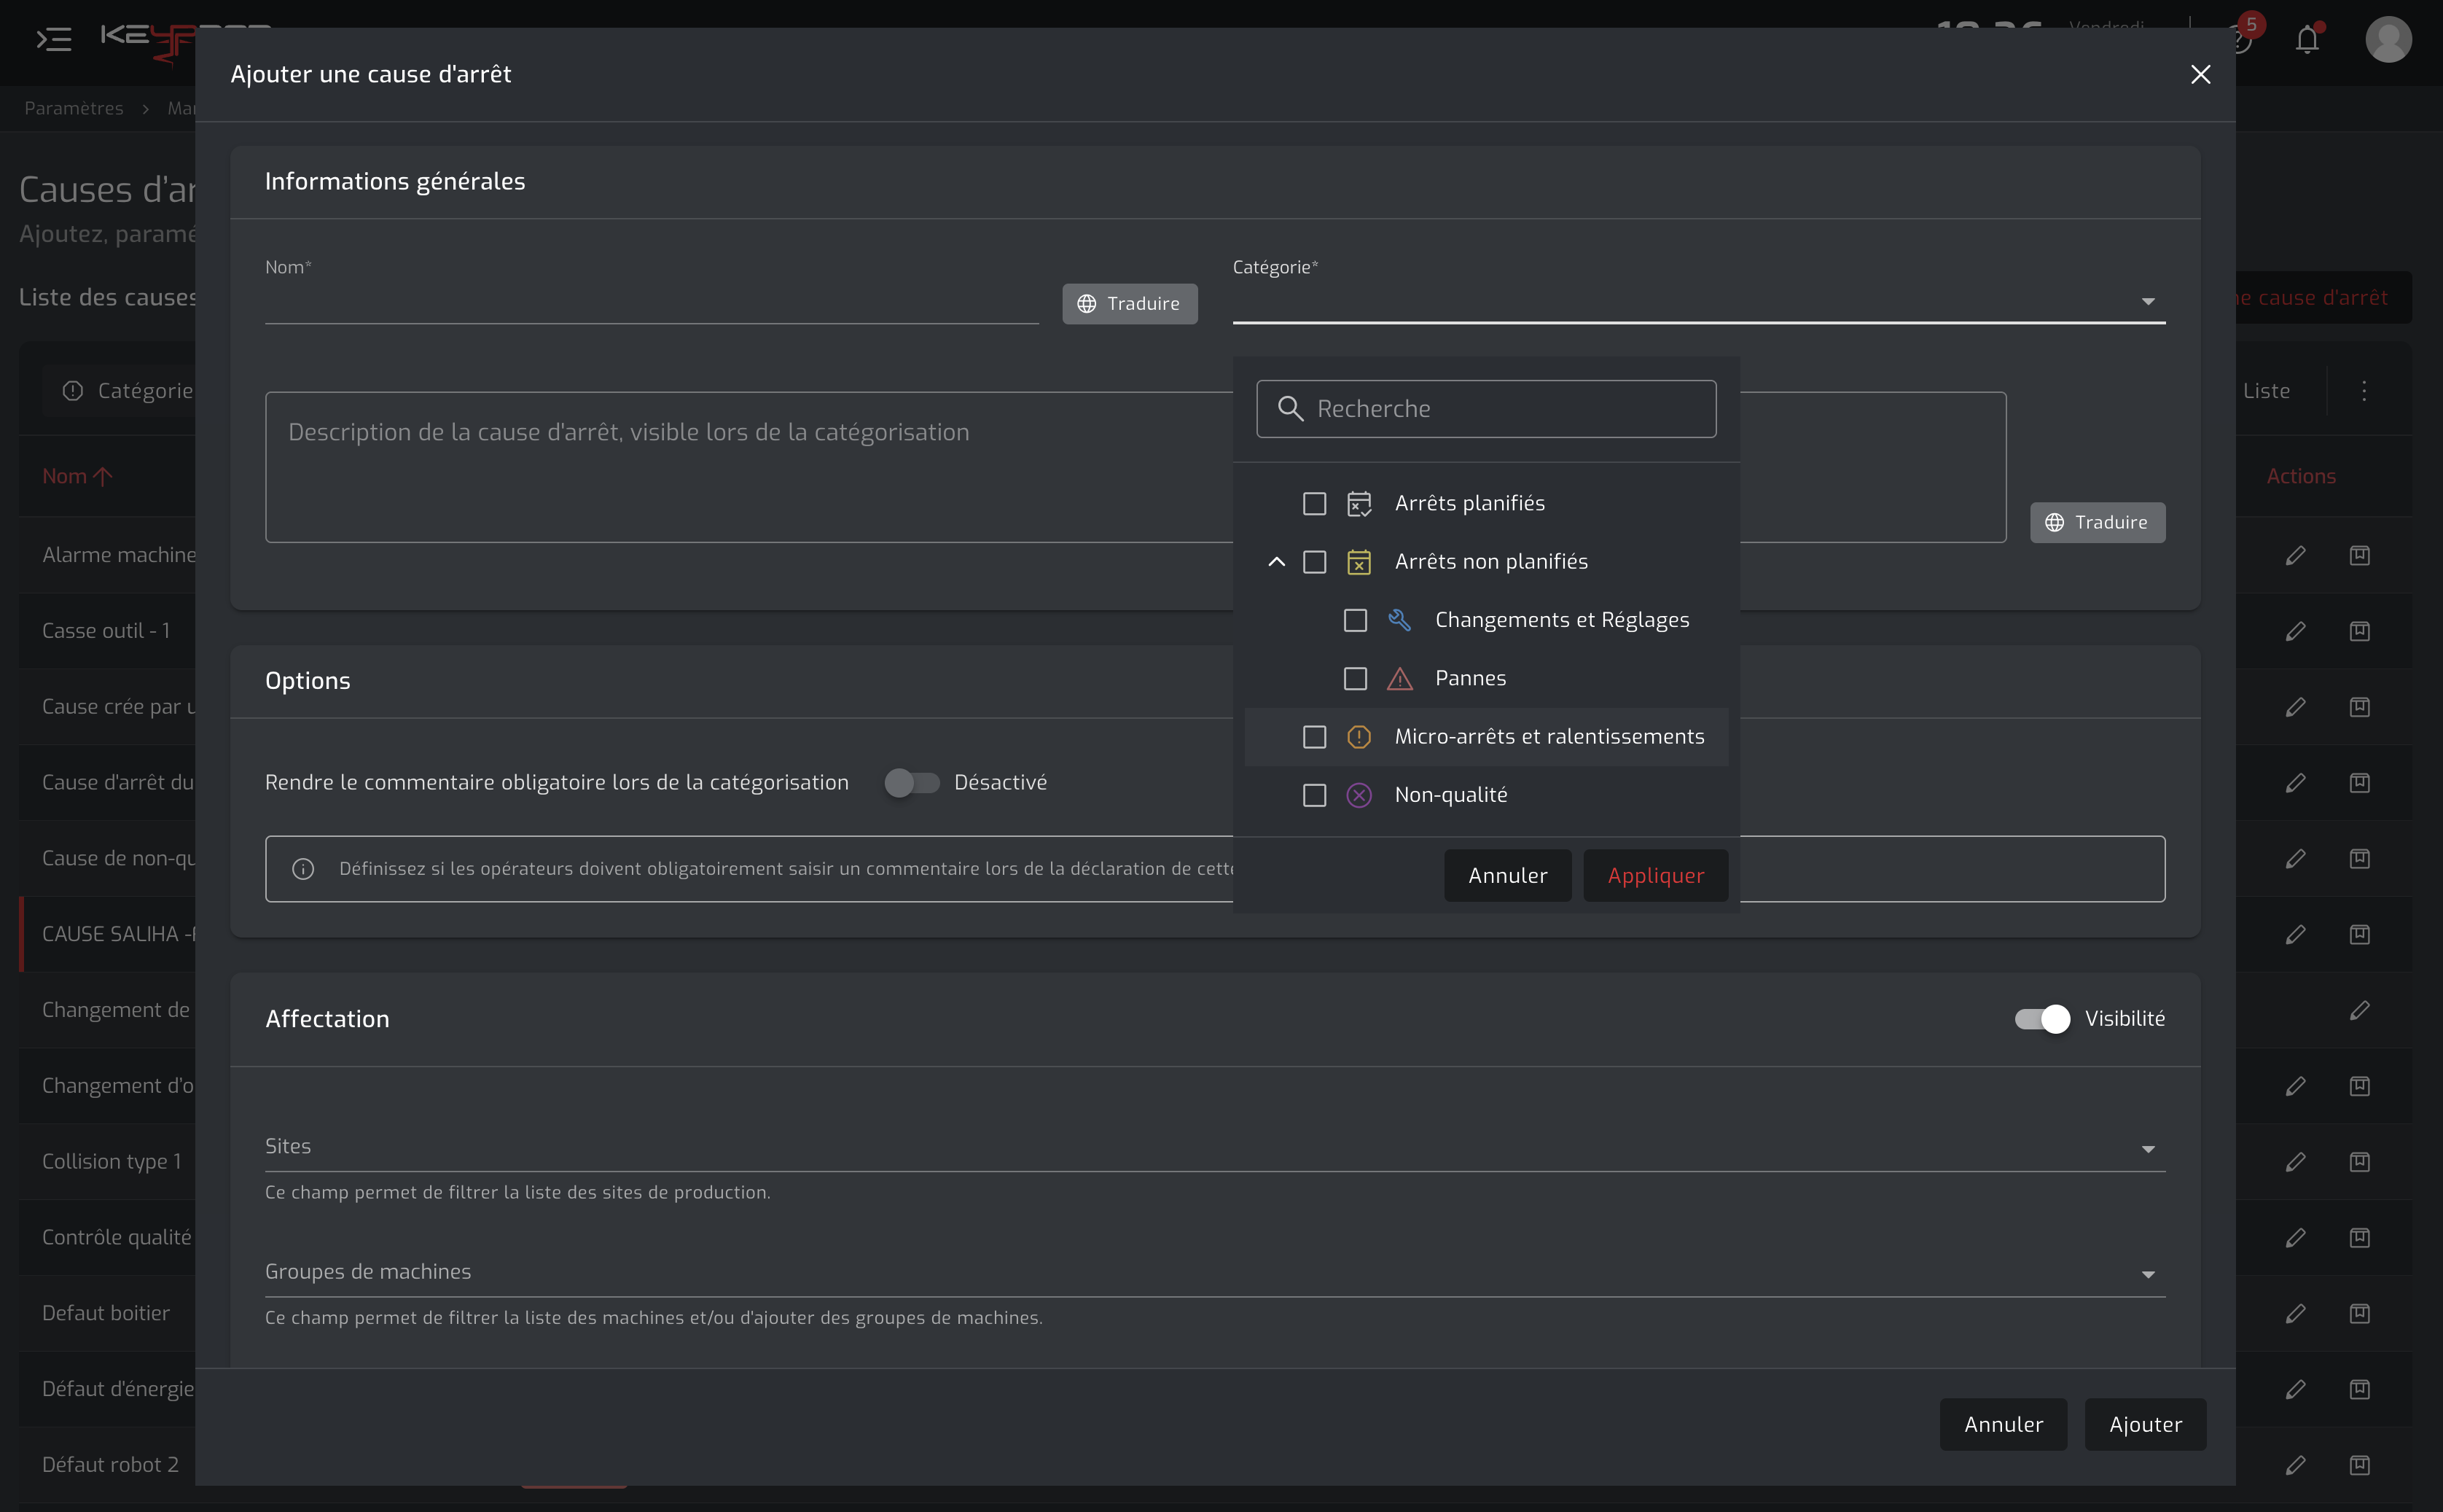2443x1512 pixels.
Task: Enable the mandatory comment toggle
Action: click(x=912, y=782)
